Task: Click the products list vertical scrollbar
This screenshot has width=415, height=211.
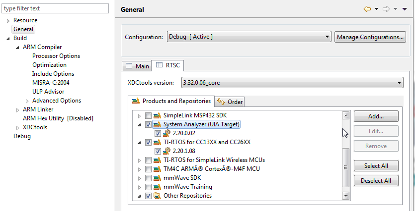Action: click(x=346, y=163)
